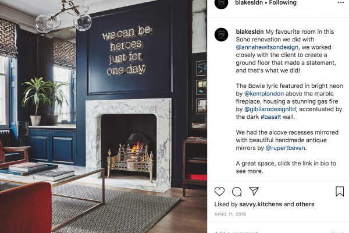Open blakesldn username in post header
The image size is (349, 233).
coord(249,3)
